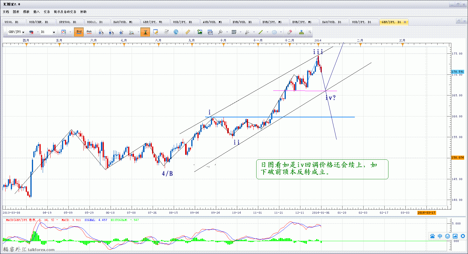Select the eraser tool

tap(290, 32)
